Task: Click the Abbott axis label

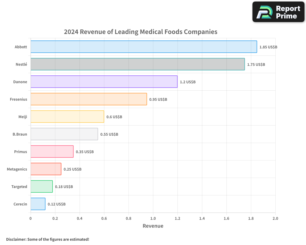Action: 21,47
